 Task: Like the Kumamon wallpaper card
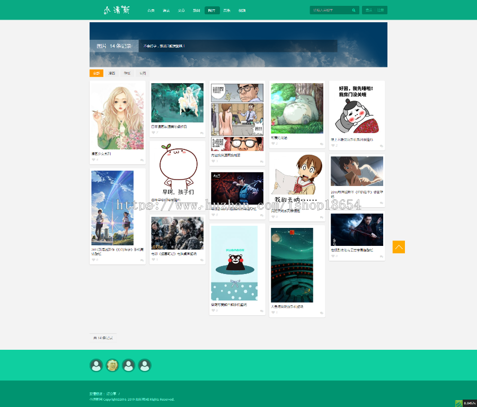[213, 311]
